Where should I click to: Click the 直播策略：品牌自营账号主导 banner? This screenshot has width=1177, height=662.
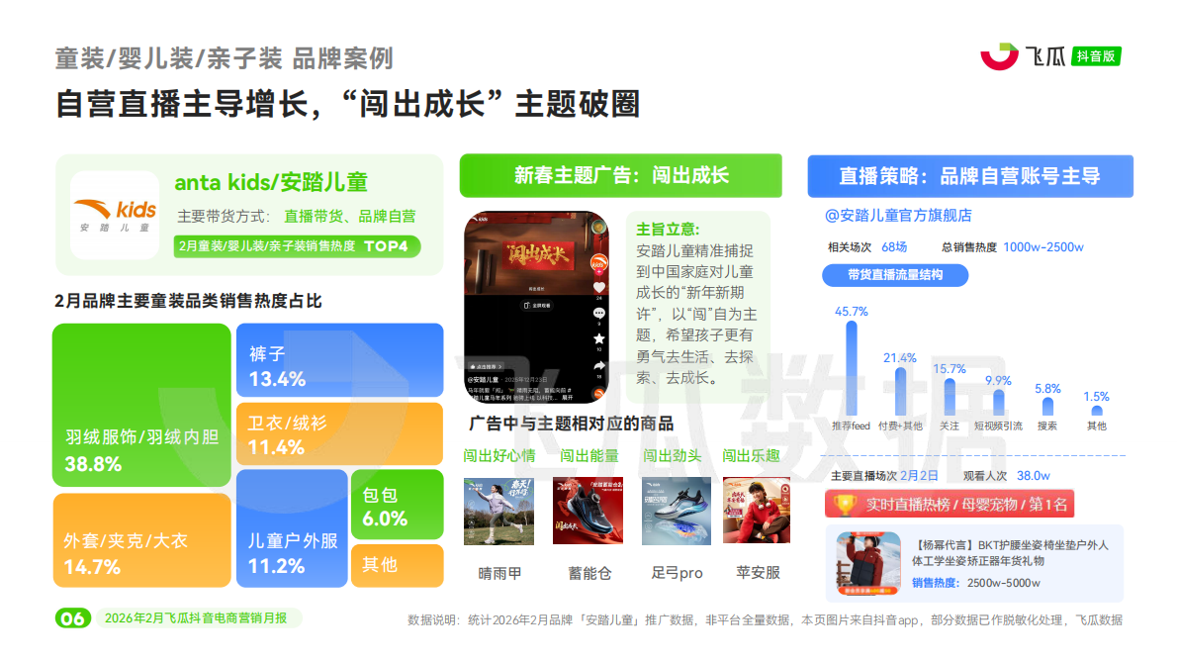(970, 176)
